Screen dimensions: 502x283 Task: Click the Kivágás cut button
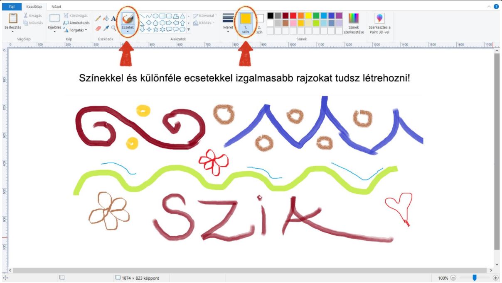32,16
